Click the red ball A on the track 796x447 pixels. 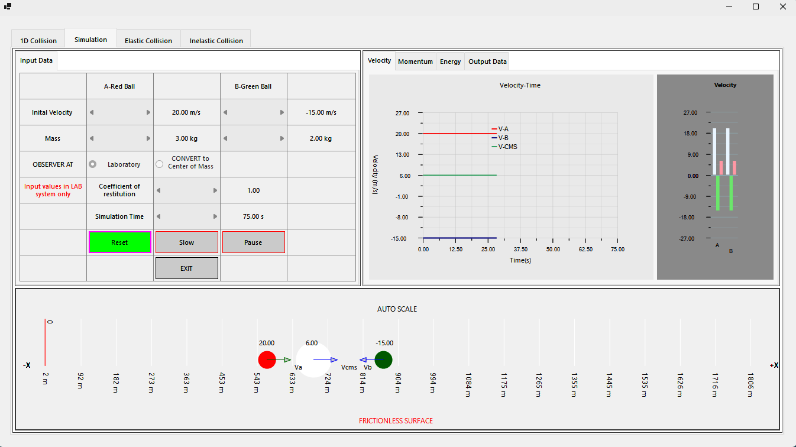coord(267,359)
